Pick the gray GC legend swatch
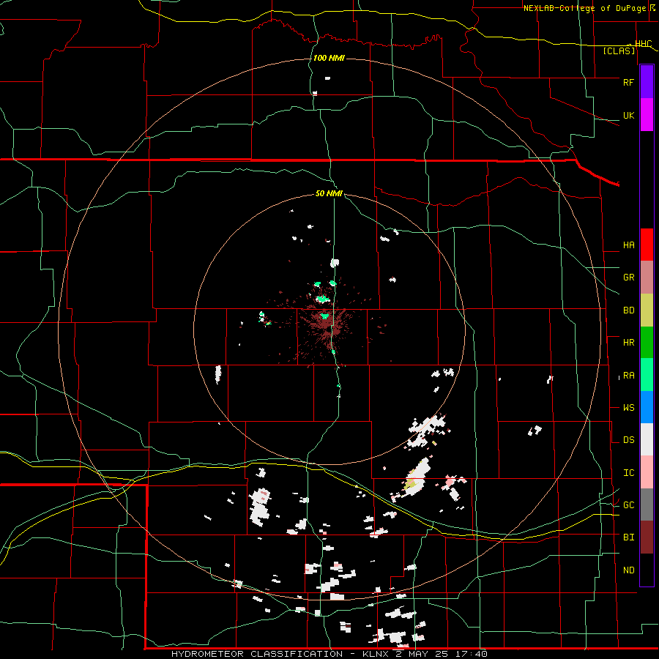This screenshot has width=659, height=659. pyautogui.click(x=647, y=505)
